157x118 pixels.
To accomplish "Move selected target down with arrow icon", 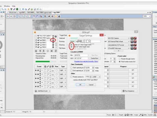I will 44,51.
